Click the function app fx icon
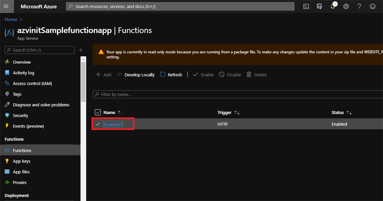Screen dimensions: 383x201 [9, 33]
